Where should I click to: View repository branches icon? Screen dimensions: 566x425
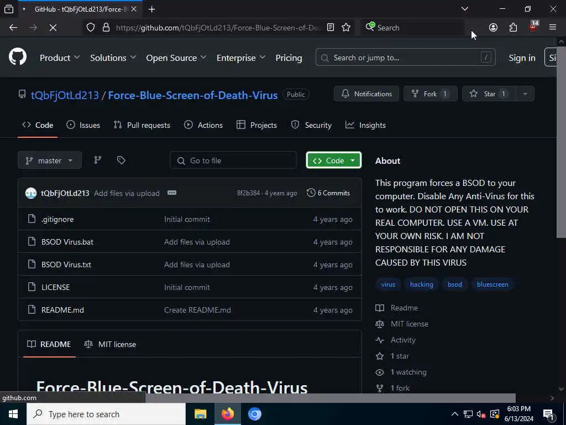(x=97, y=160)
